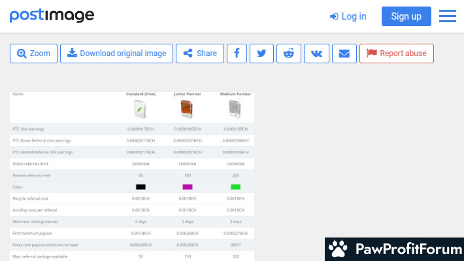
Task: Open the hamburger menu
Action: click(x=448, y=16)
